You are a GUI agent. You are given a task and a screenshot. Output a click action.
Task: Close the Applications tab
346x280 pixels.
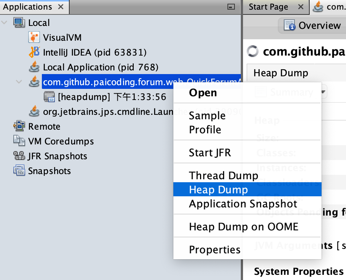click(x=61, y=7)
